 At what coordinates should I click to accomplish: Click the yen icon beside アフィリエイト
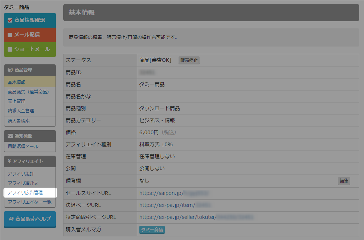click(x=9, y=161)
